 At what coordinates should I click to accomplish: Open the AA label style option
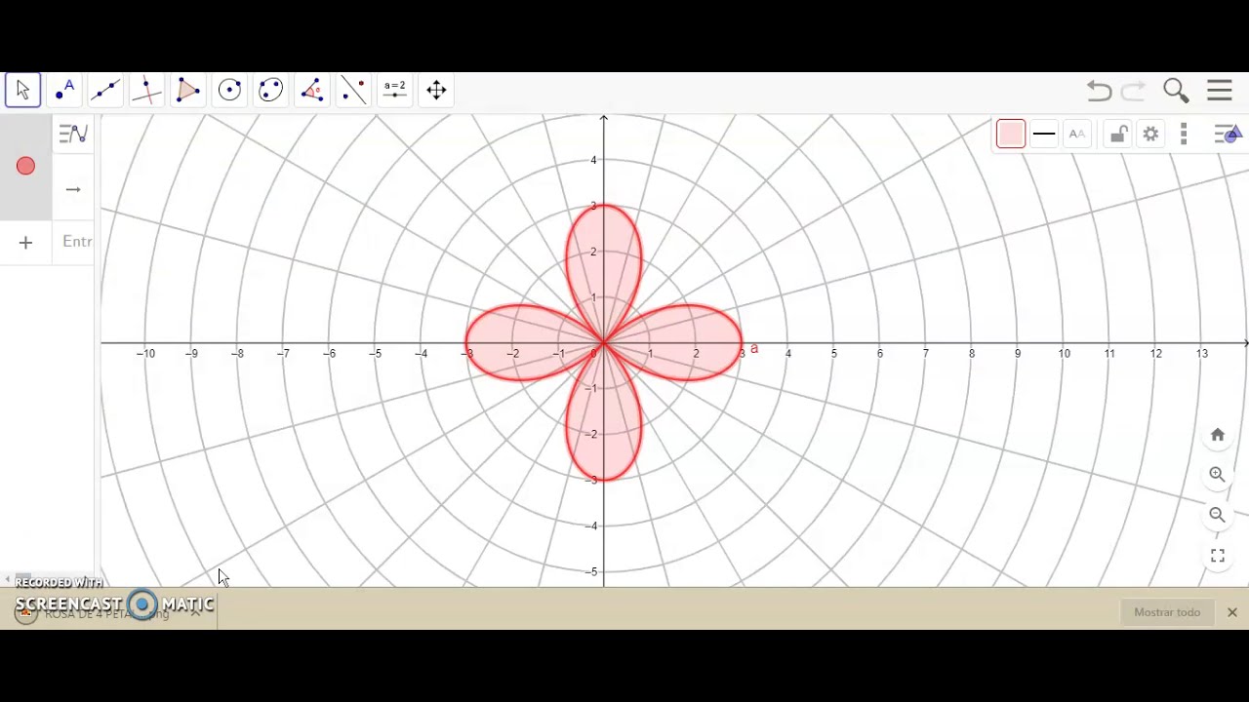pyautogui.click(x=1077, y=135)
